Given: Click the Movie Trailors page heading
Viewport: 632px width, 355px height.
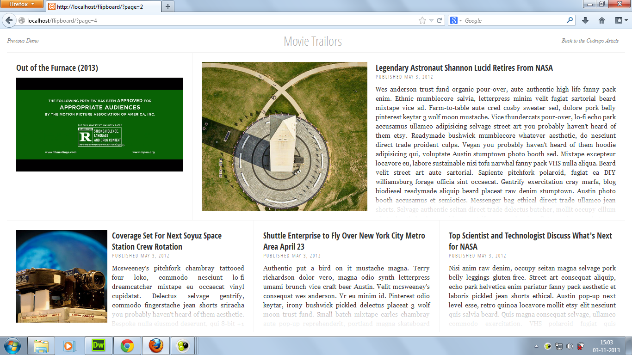Looking at the screenshot, I should tap(313, 41).
